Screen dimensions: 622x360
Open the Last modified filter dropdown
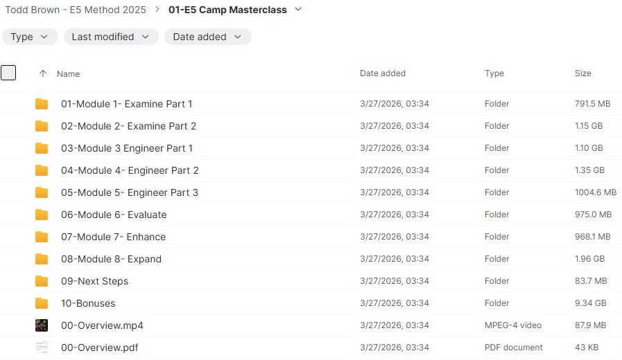tap(111, 37)
